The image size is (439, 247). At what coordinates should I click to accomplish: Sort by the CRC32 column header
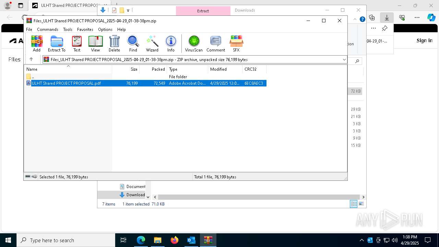click(254, 69)
